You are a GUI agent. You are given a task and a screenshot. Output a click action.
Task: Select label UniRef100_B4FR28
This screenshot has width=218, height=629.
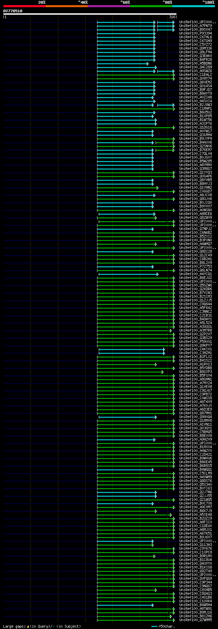[196, 60]
